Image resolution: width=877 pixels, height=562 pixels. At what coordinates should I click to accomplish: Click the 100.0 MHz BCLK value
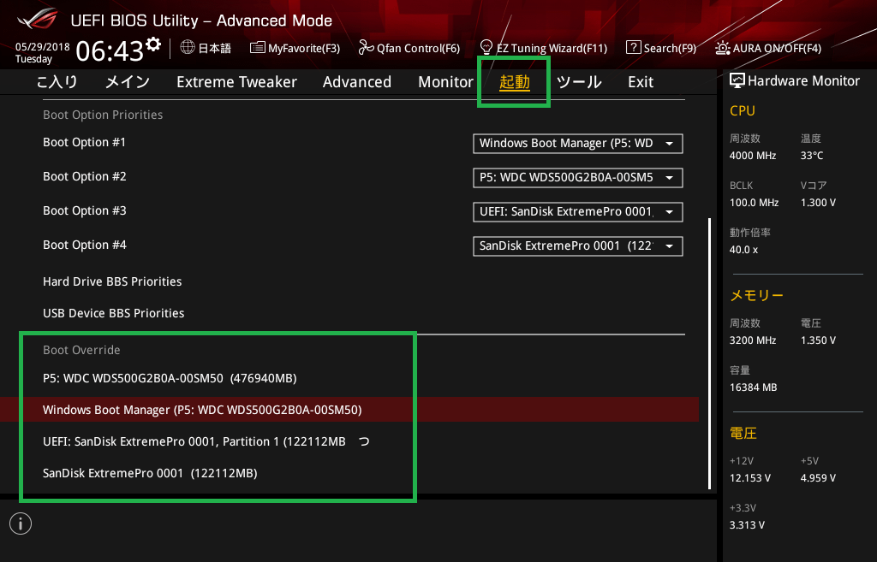click(754, 203)
